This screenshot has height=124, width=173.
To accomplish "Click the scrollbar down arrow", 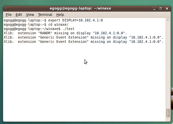I will [168, 119].
